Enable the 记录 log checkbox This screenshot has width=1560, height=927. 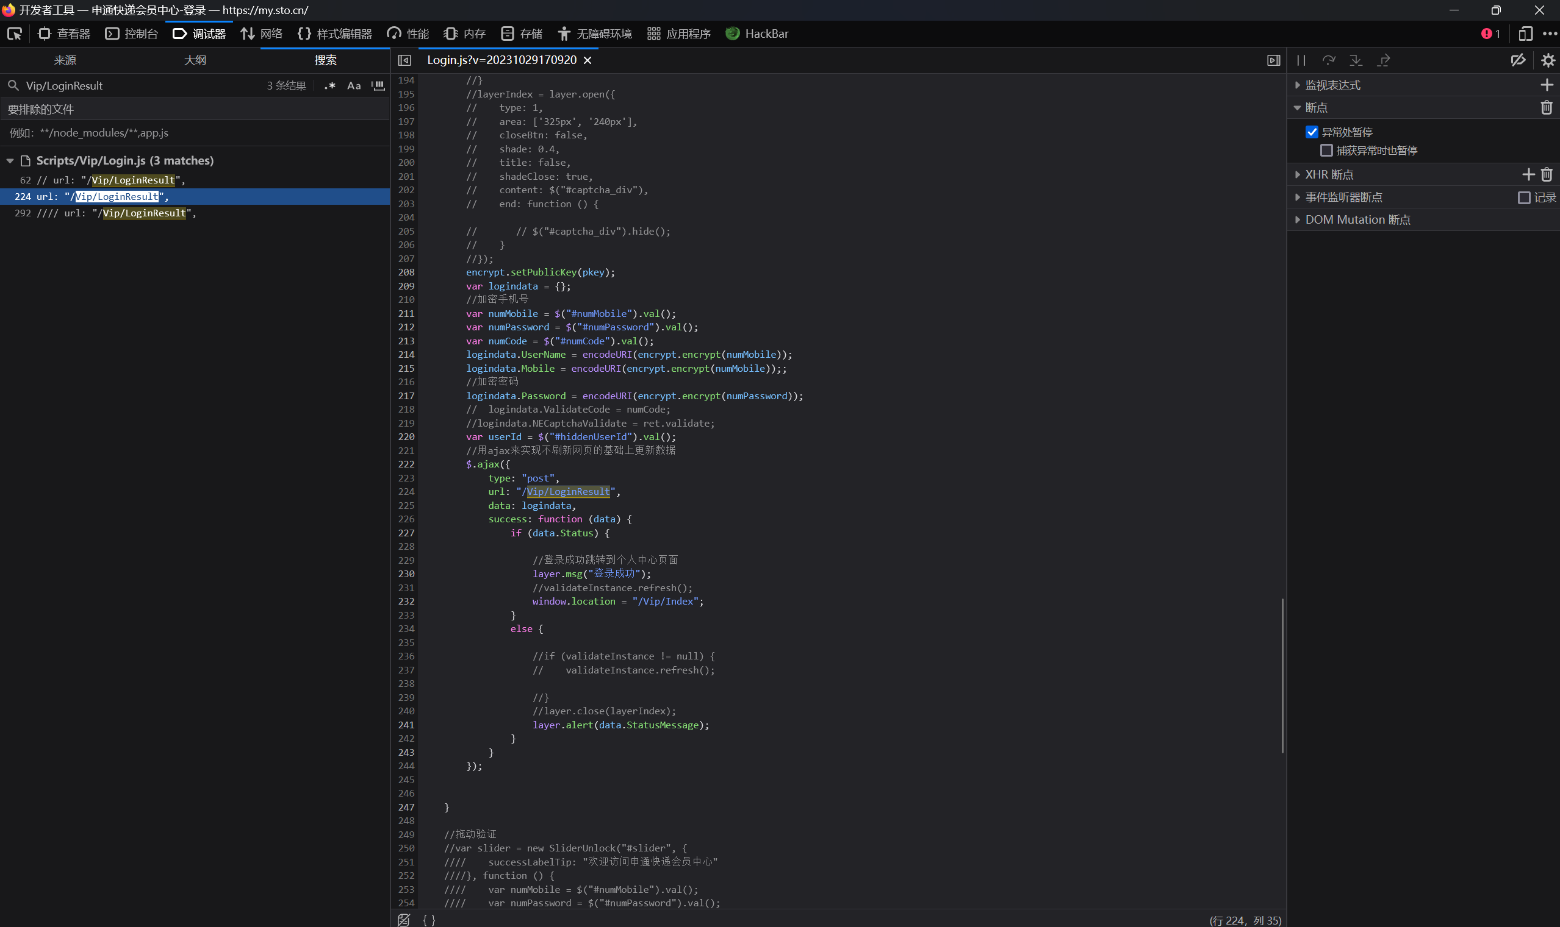click(x=1524, y=197)
